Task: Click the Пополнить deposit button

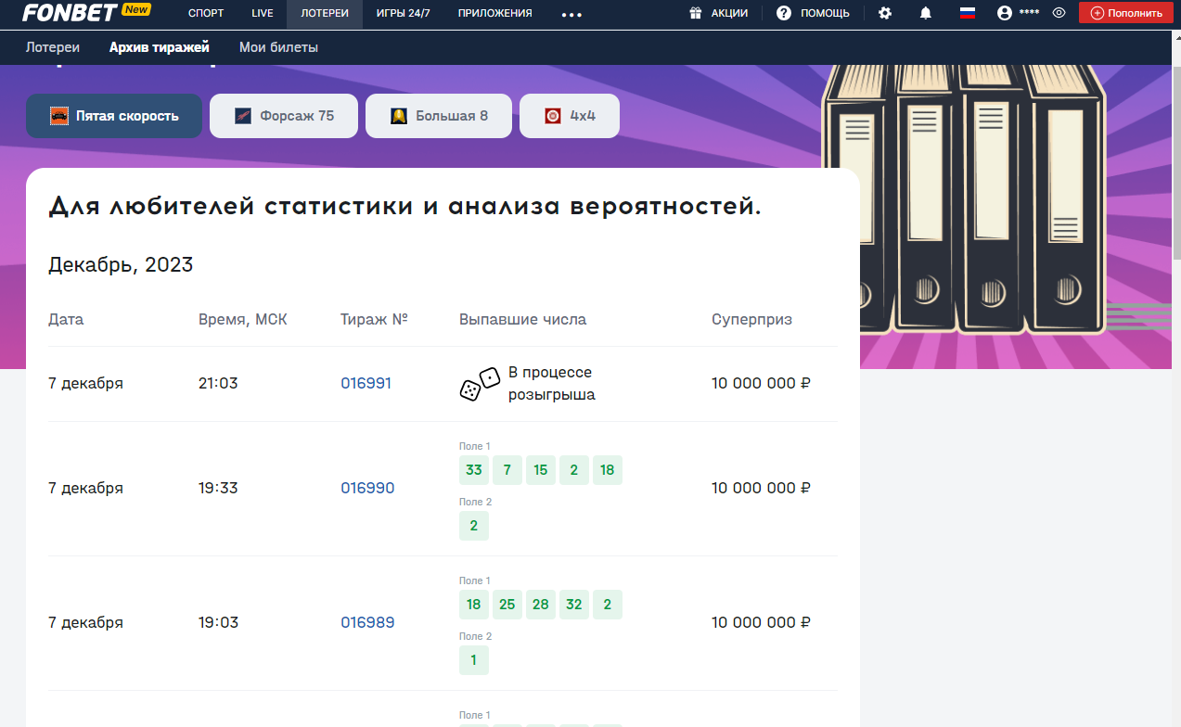Action: (x=1126, y=13)
